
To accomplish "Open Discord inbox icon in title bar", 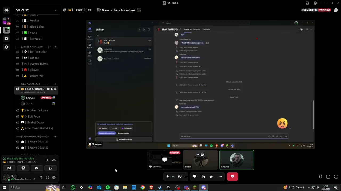I will coord(307,3).
